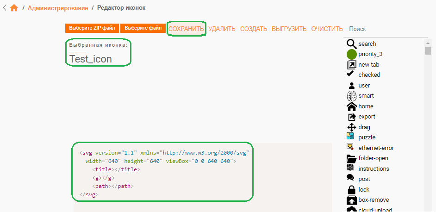Pick the puzzle piece icon

pos(350,136)
